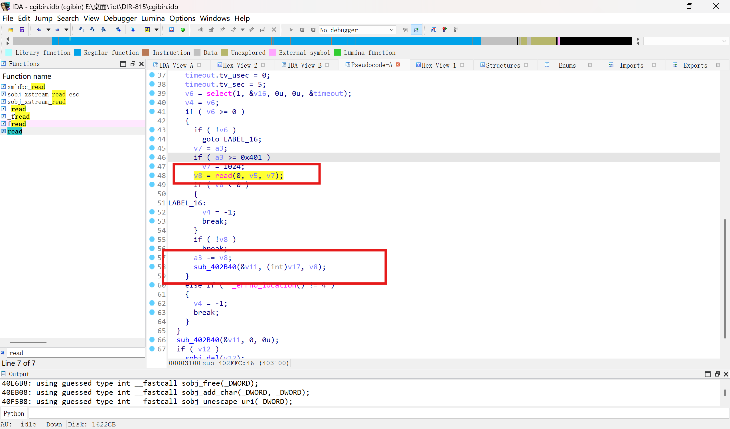Toggle breakpoint dot on line 43
Screen dimensions: 730x429
coord(152,129)
